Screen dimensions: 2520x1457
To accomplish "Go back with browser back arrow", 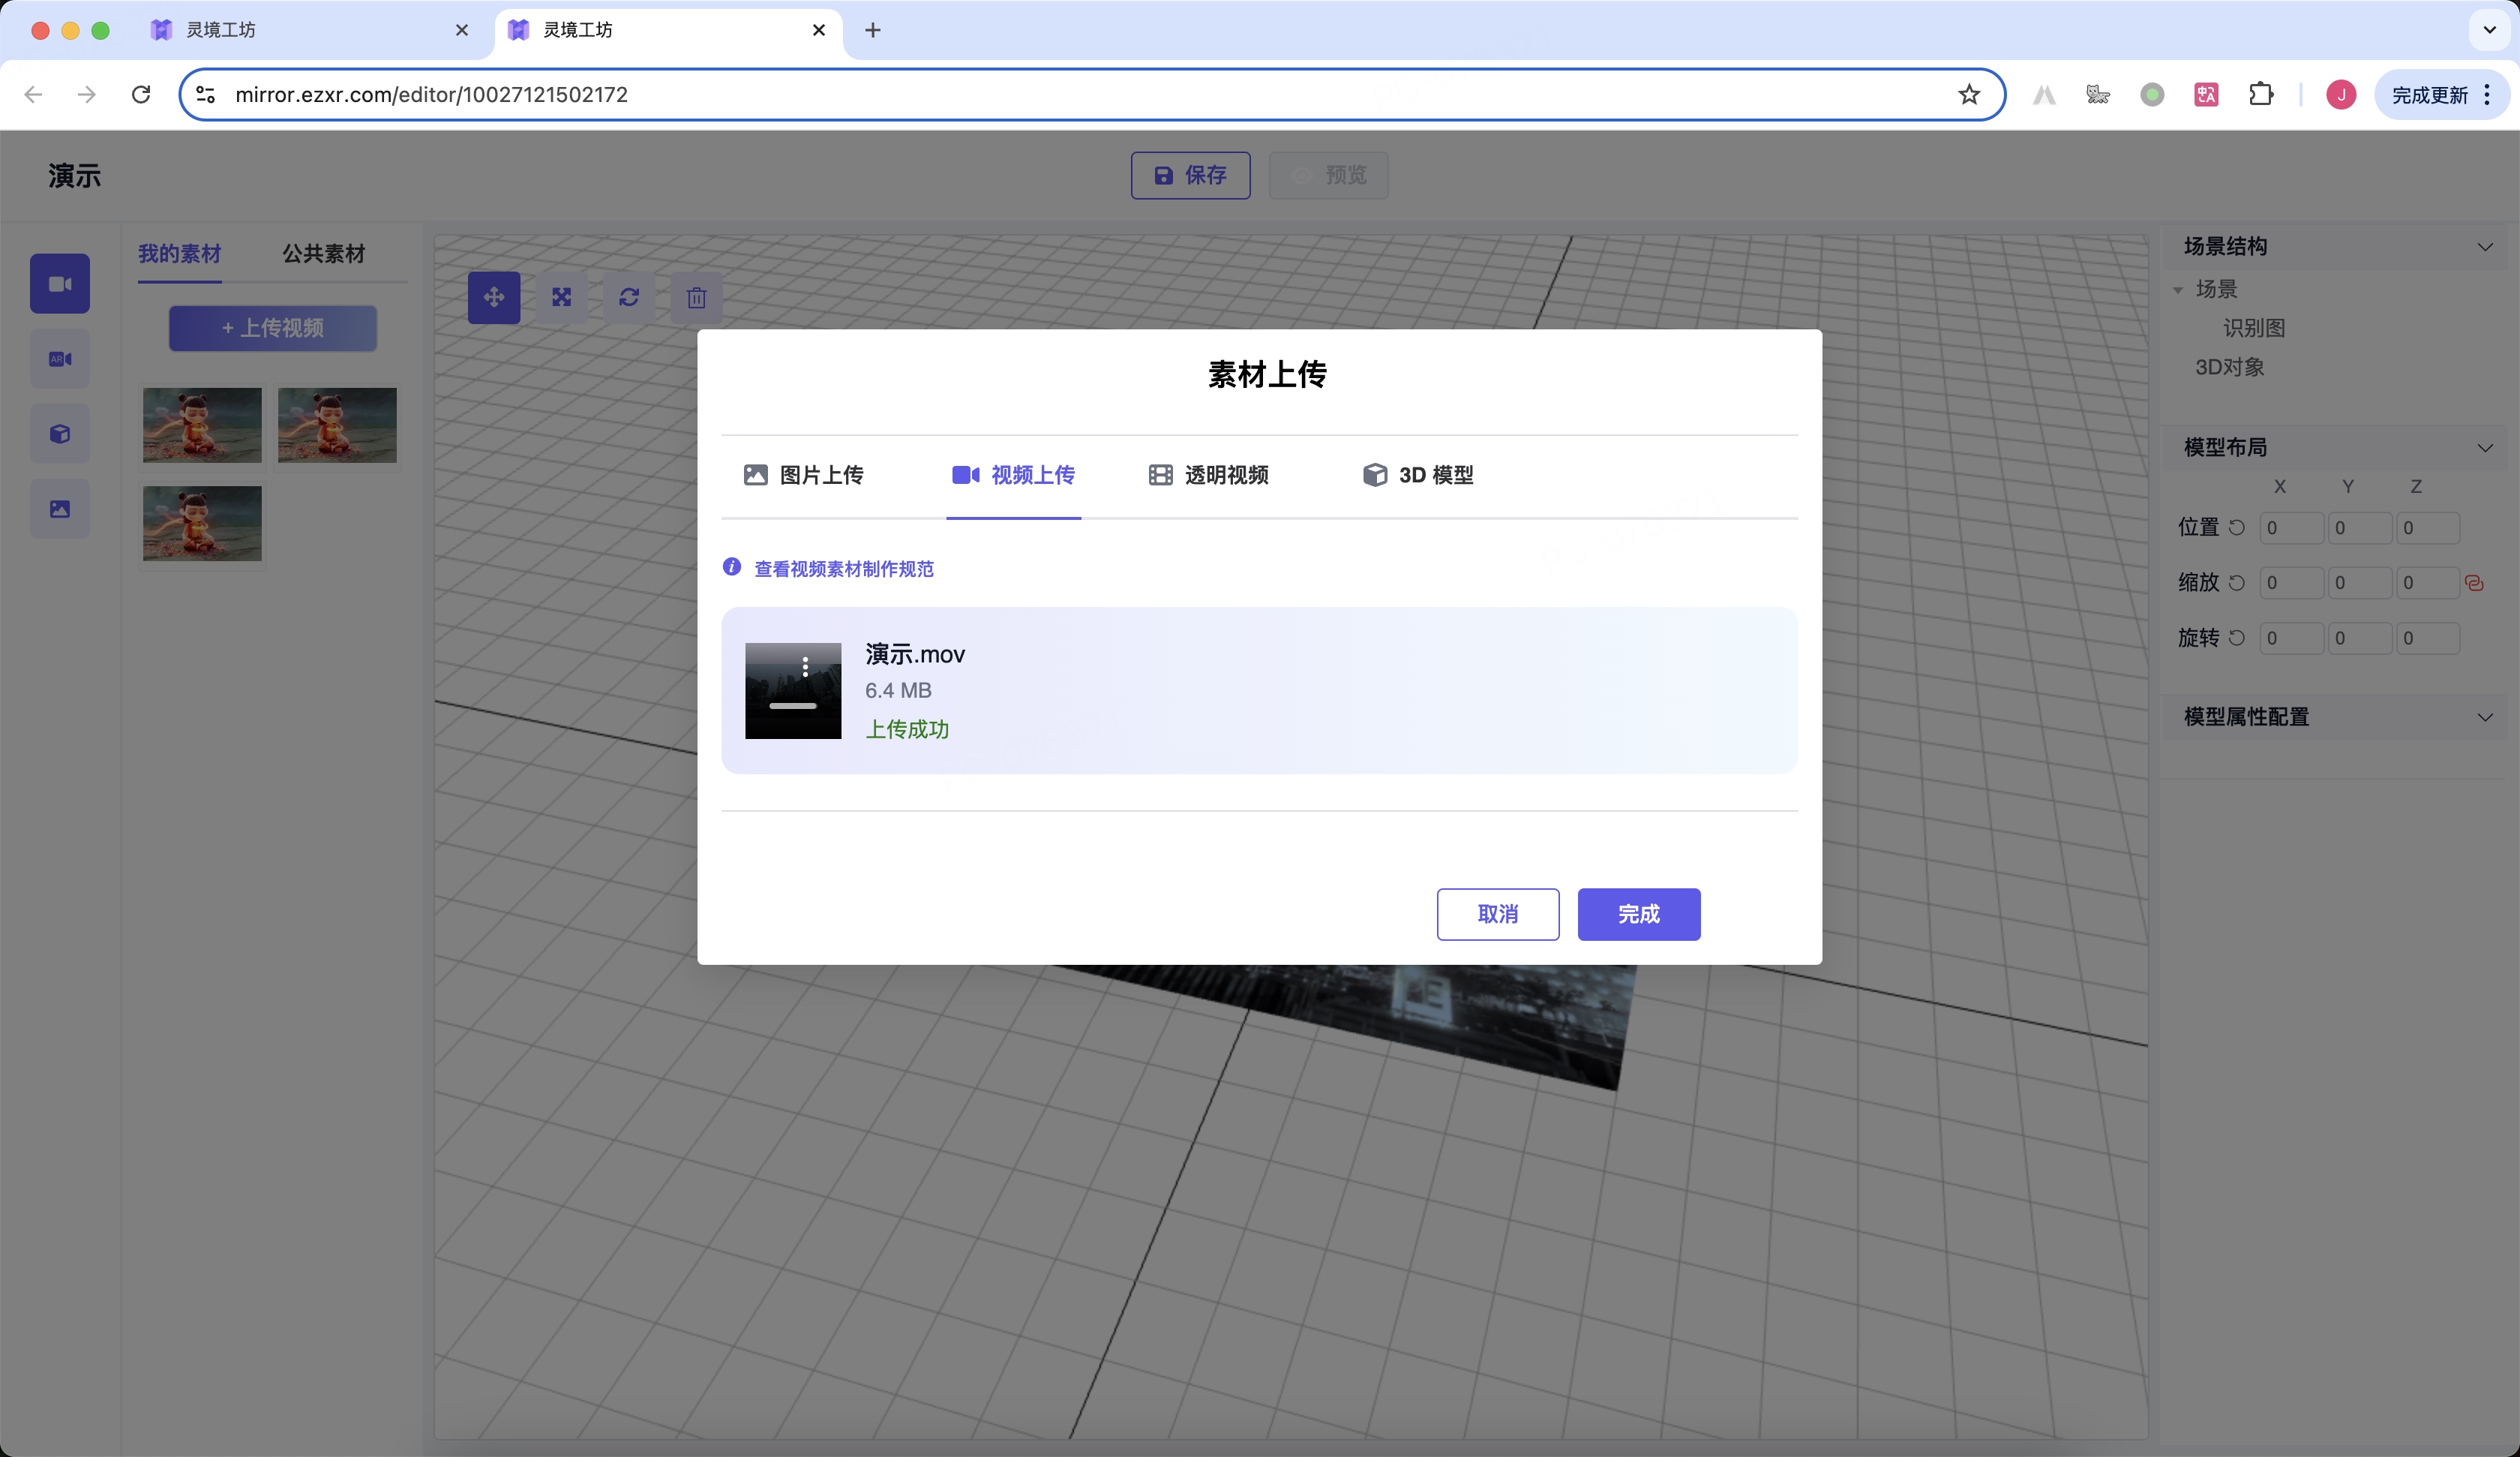I will point(33,94).
